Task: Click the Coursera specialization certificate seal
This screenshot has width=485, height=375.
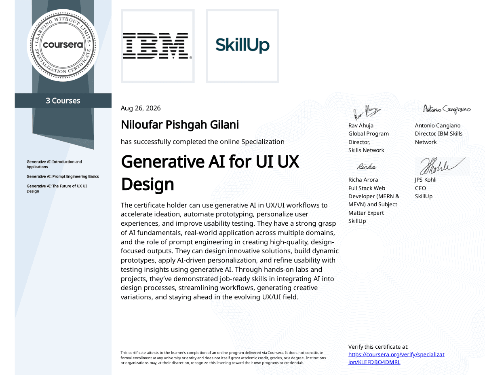Action: (x=63, y=44)
